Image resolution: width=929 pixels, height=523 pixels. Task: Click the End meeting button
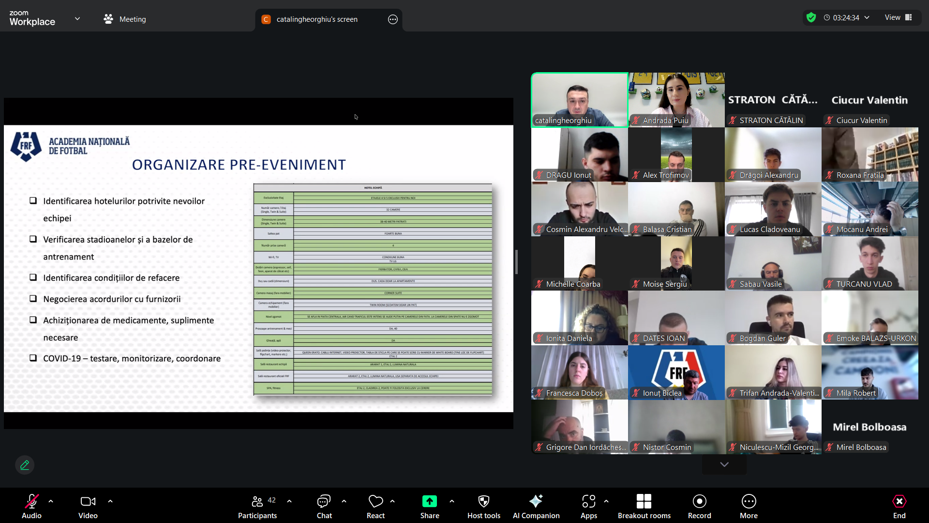pos(899,502)
